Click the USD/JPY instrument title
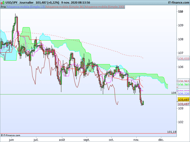The width and height of the screenshot is (190, 142). pyautogui.click(x=12, y=3)
